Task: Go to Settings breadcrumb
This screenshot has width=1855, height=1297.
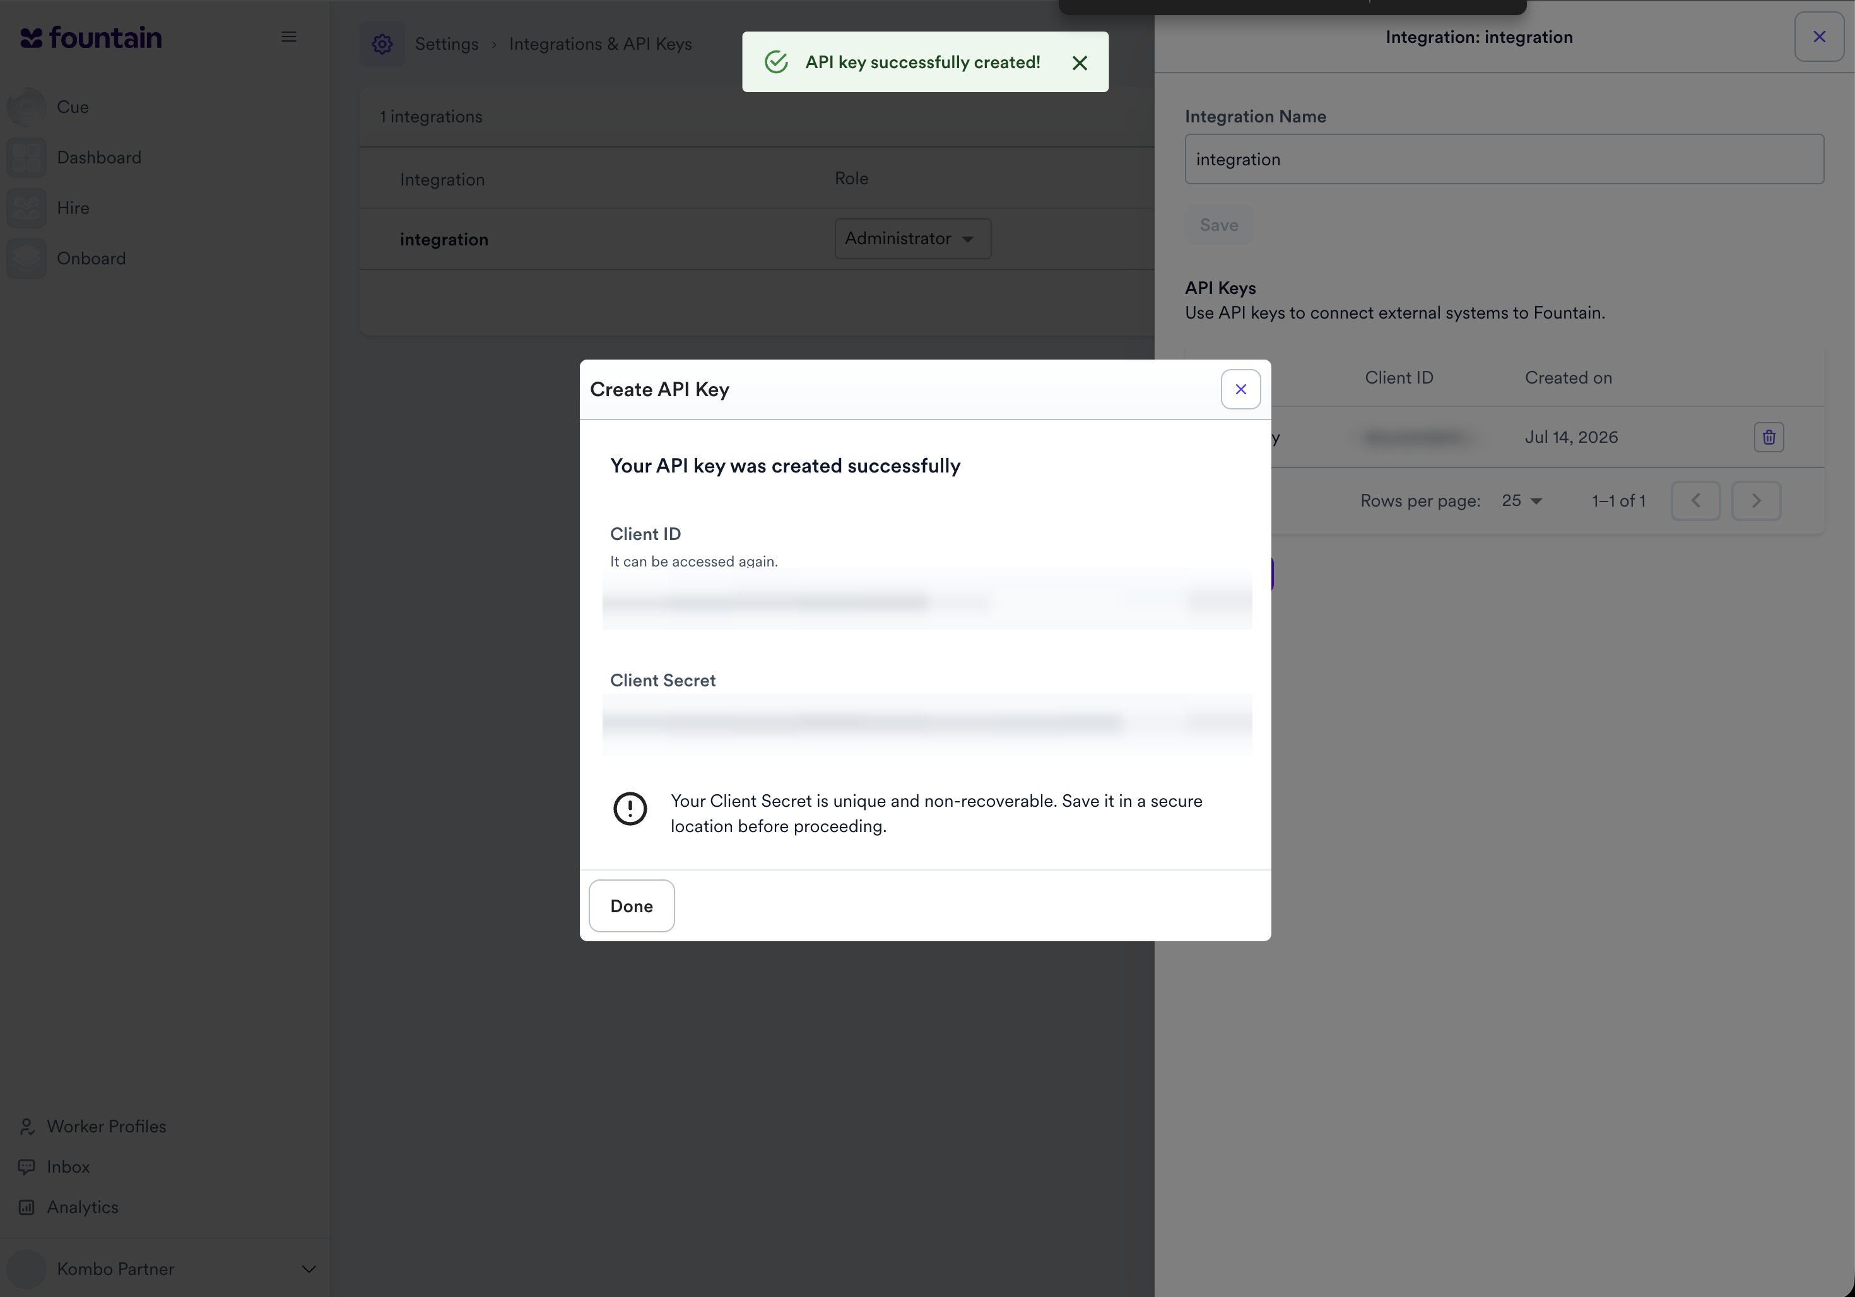Action: point(447,44)
